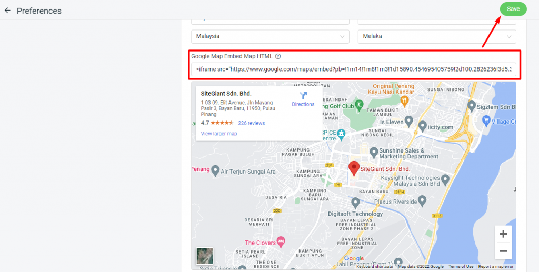Select the Village Grocer shopping cart pin
Viewport: 539px width, 272px height.
coord(486,120)
